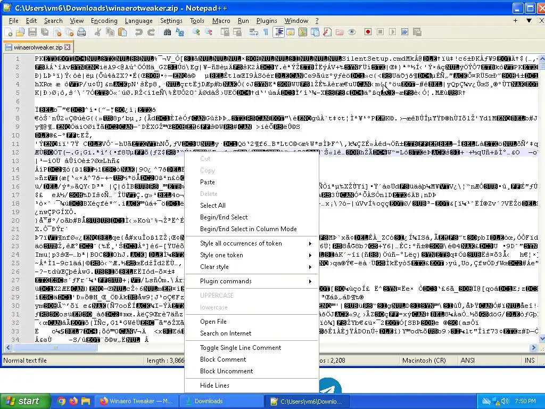Click the Close All documents toolbar icon

69,32
